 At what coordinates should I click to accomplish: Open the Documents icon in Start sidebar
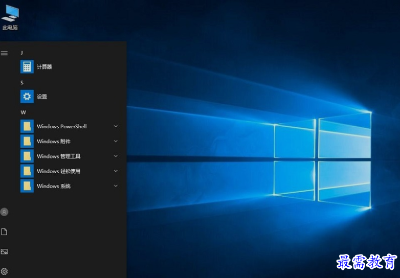click(4, 231)
